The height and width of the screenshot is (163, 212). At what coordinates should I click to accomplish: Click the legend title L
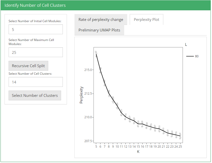click(186, 45)
